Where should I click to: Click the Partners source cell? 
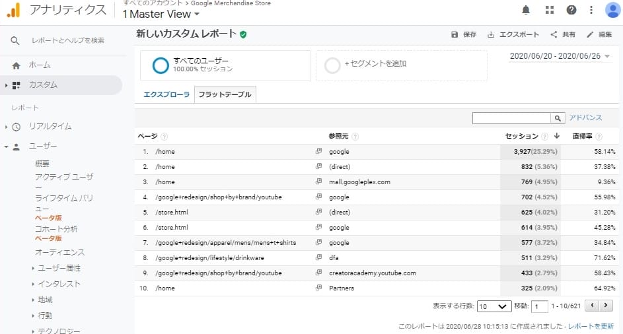click(342, 288)
